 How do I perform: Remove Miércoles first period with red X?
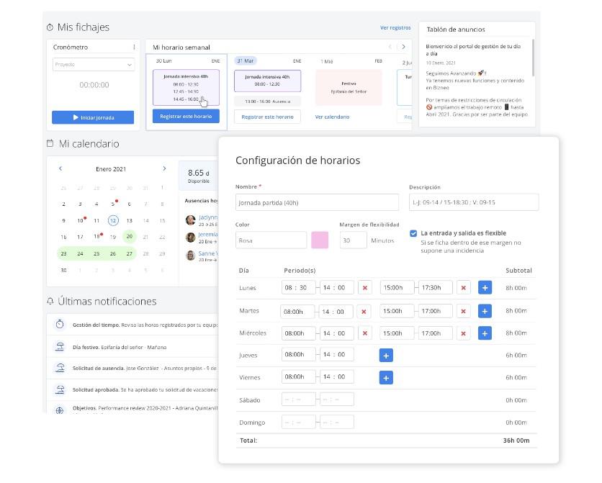click(365, 334)
